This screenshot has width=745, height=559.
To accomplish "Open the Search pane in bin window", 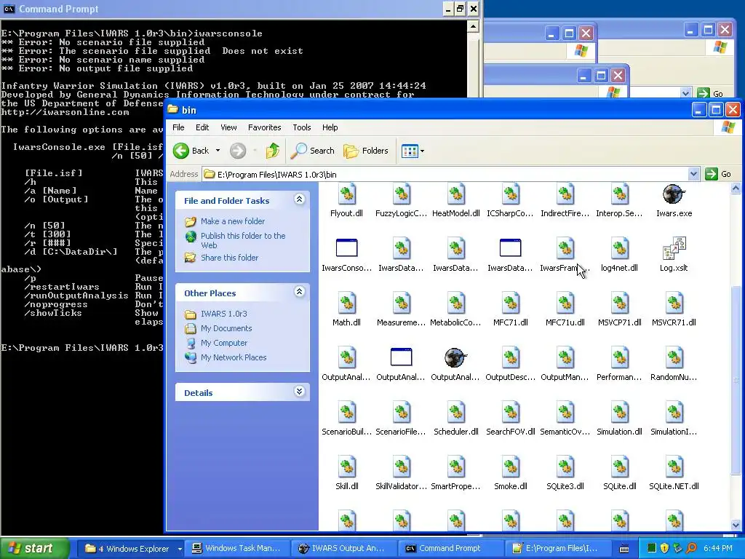I will click(x=313, y=151).
